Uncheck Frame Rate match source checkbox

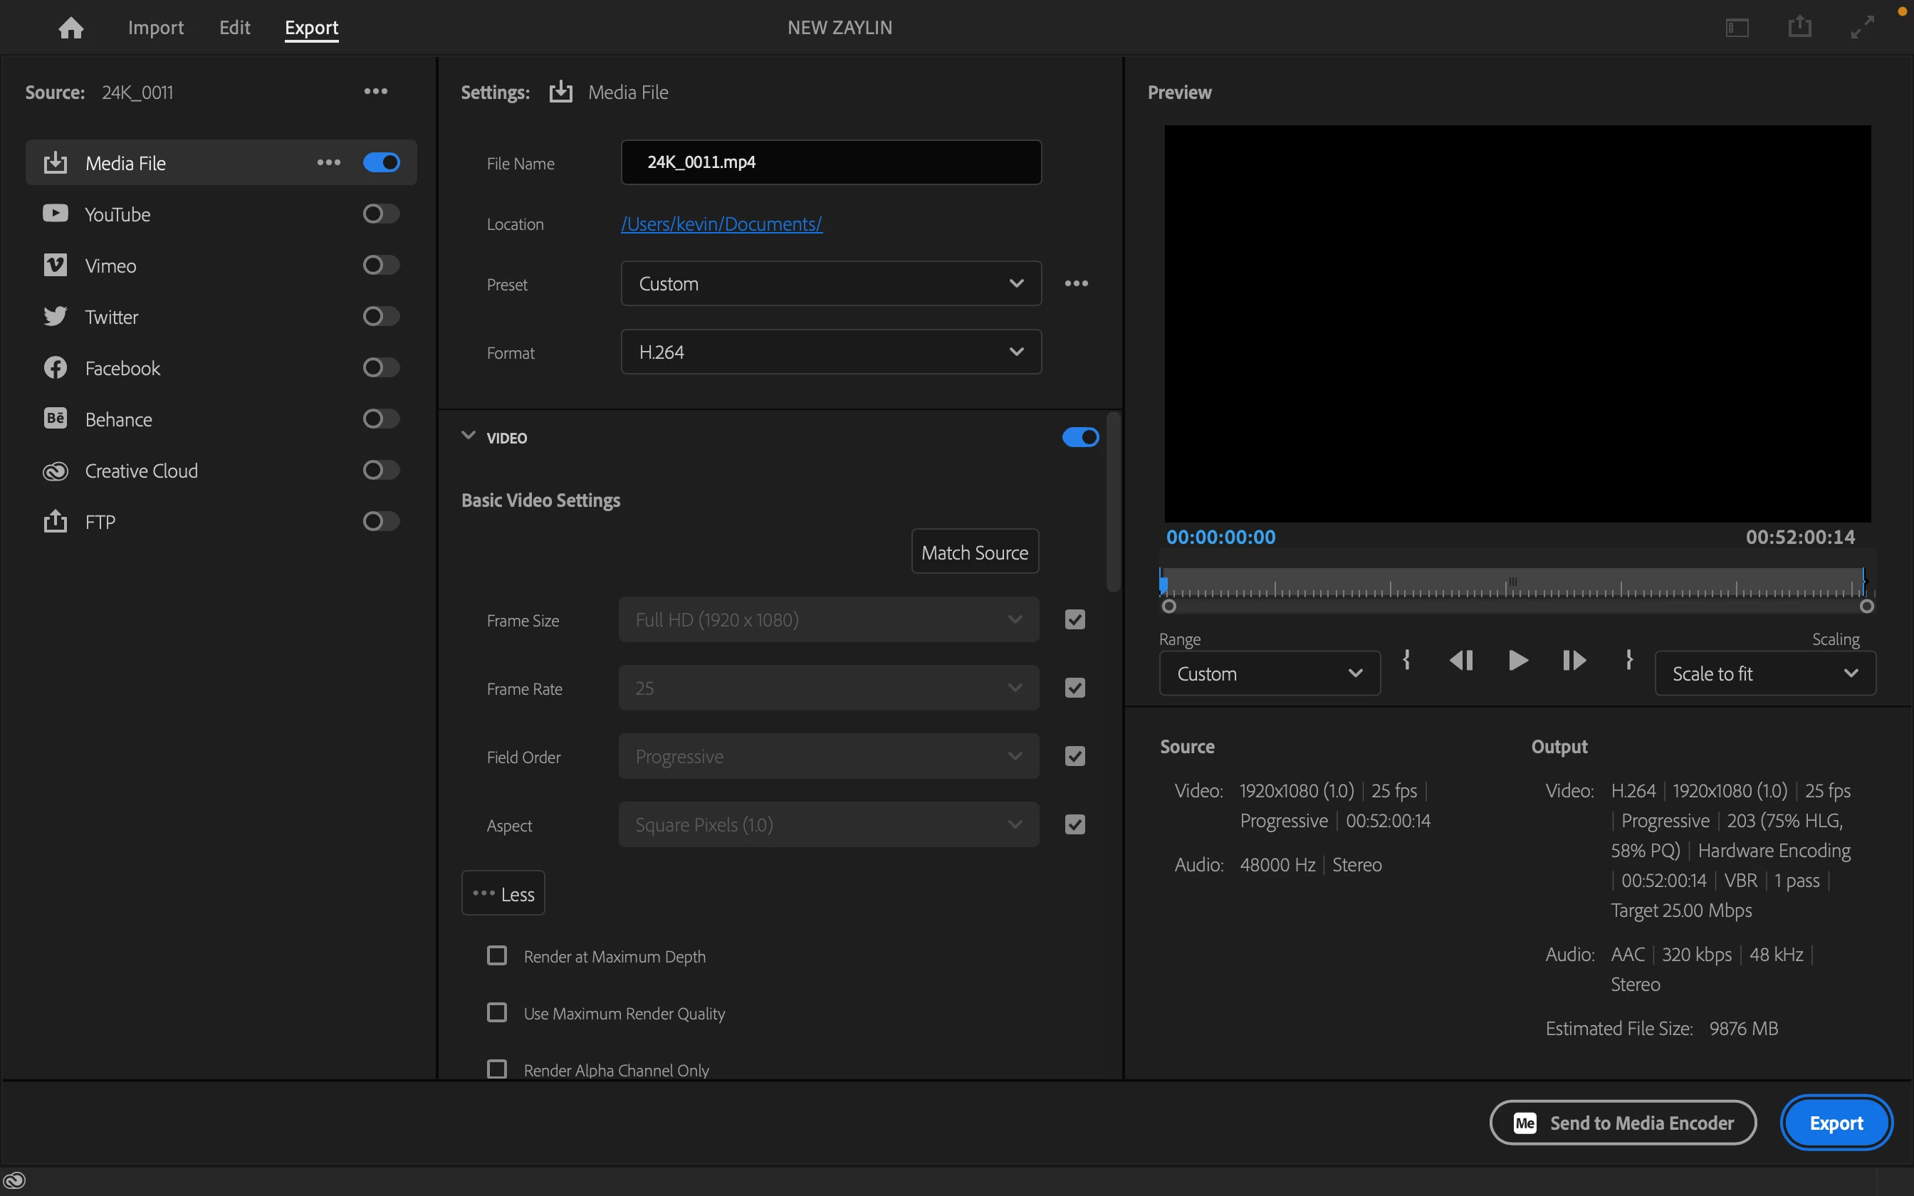pyautogui.click(x=1075, y=688)
